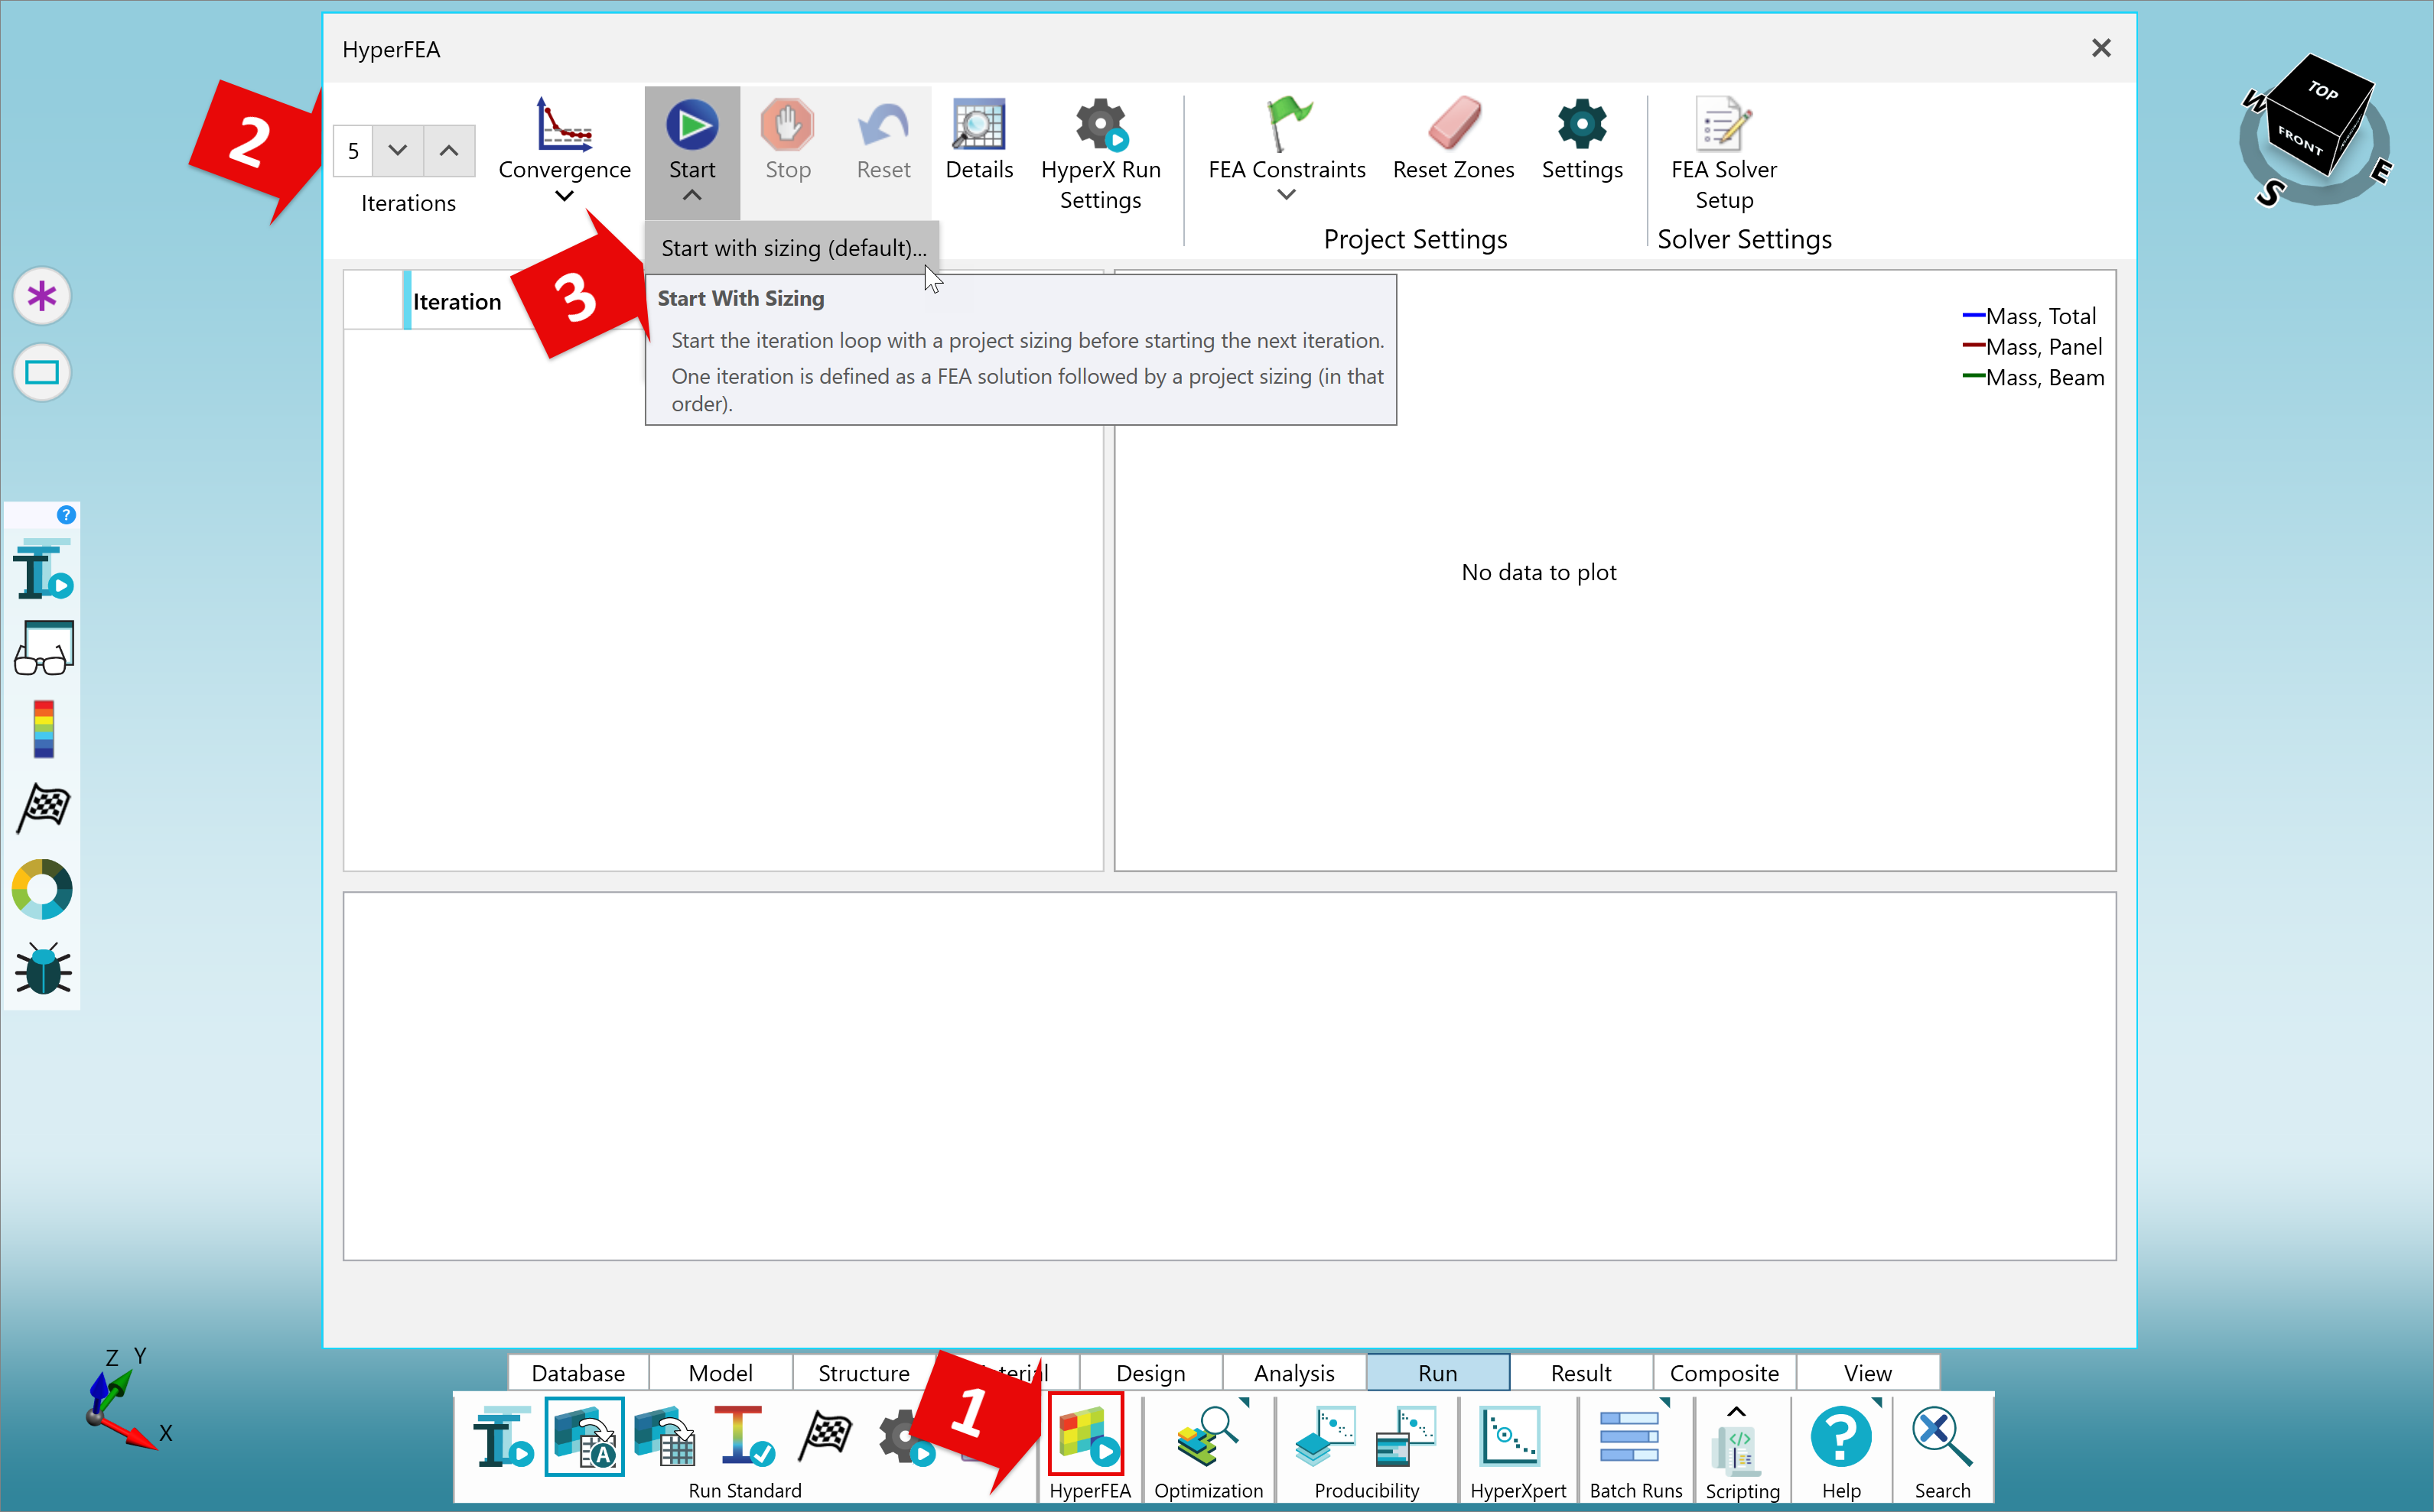Viewport: 2434px width, 1512px height.
Task: Decrease the Iterations count
Action: point(397,150)
